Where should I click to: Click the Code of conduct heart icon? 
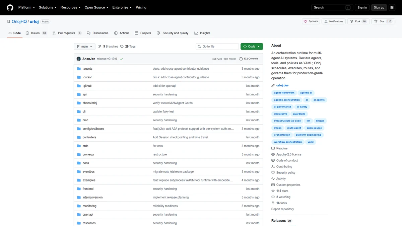tap(273, 160)
